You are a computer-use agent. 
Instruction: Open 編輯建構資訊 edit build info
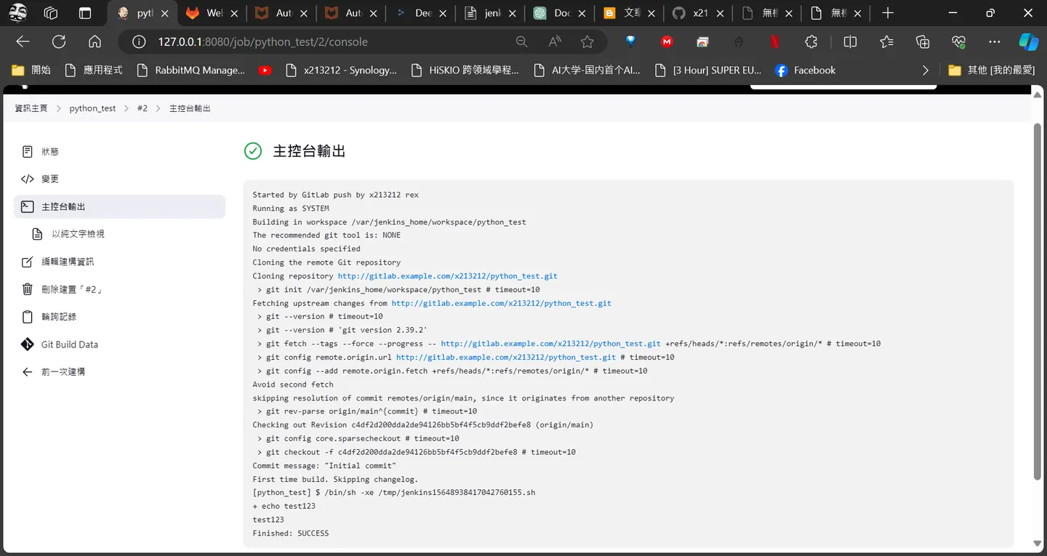click(x=68, y=262)
